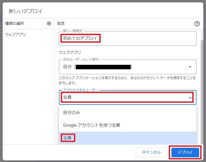Click the down arrow in the 自分 field
Screen dimensions: 206x162
(x=190, y=67)
